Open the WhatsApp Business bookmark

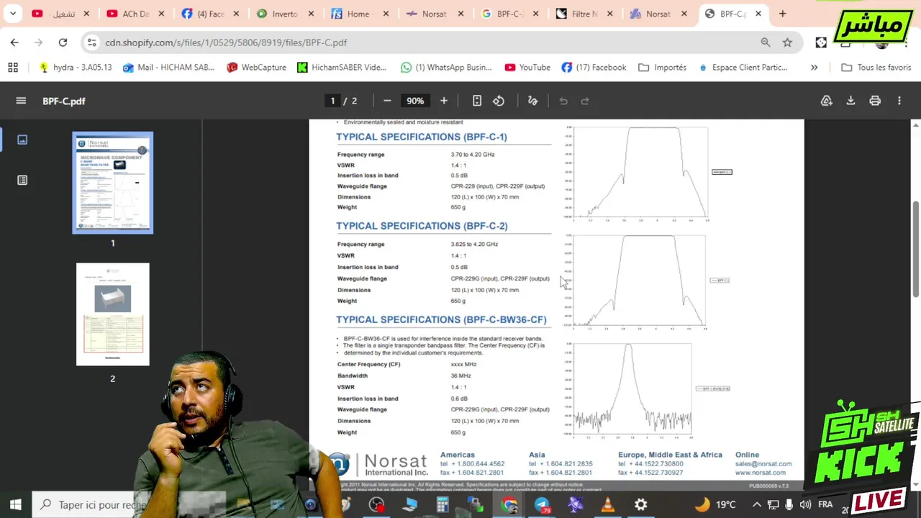pyautogui.click(x=446, y=68)
